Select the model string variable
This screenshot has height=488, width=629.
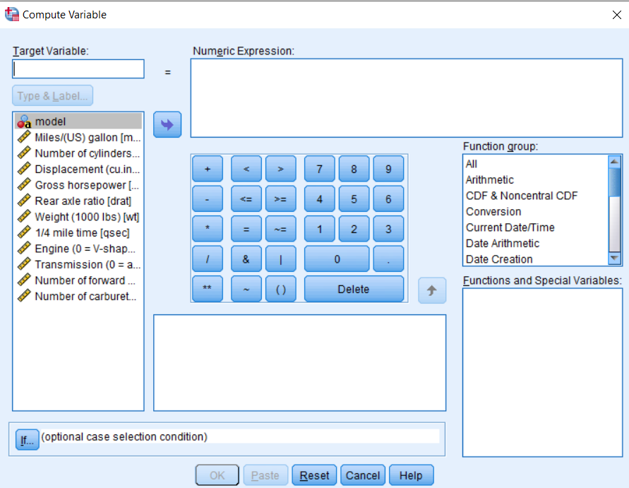click(78, 121)
